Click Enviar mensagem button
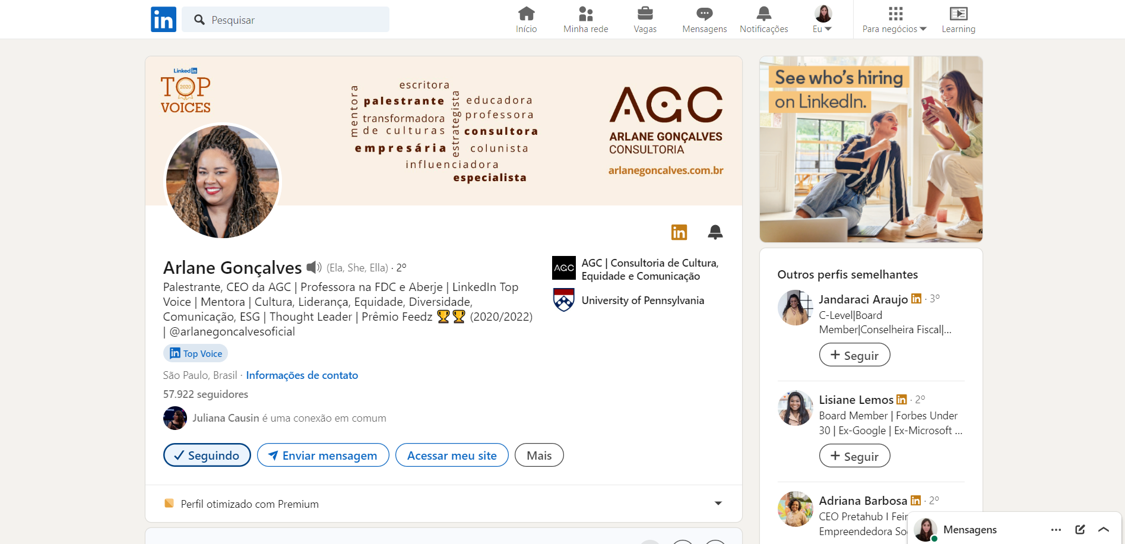This screenshot has width=1125, height=544. 323,455
